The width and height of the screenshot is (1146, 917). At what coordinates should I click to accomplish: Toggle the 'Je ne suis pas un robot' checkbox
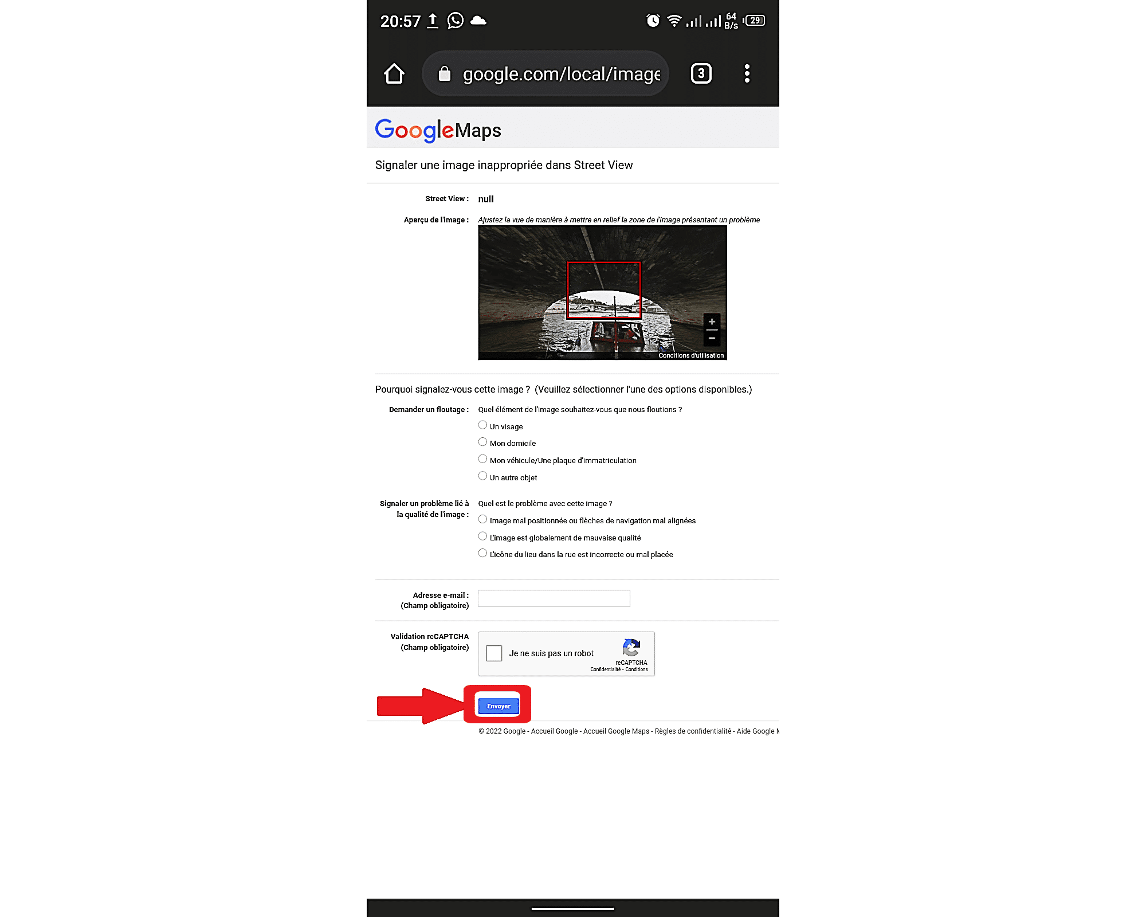[493, 652]
